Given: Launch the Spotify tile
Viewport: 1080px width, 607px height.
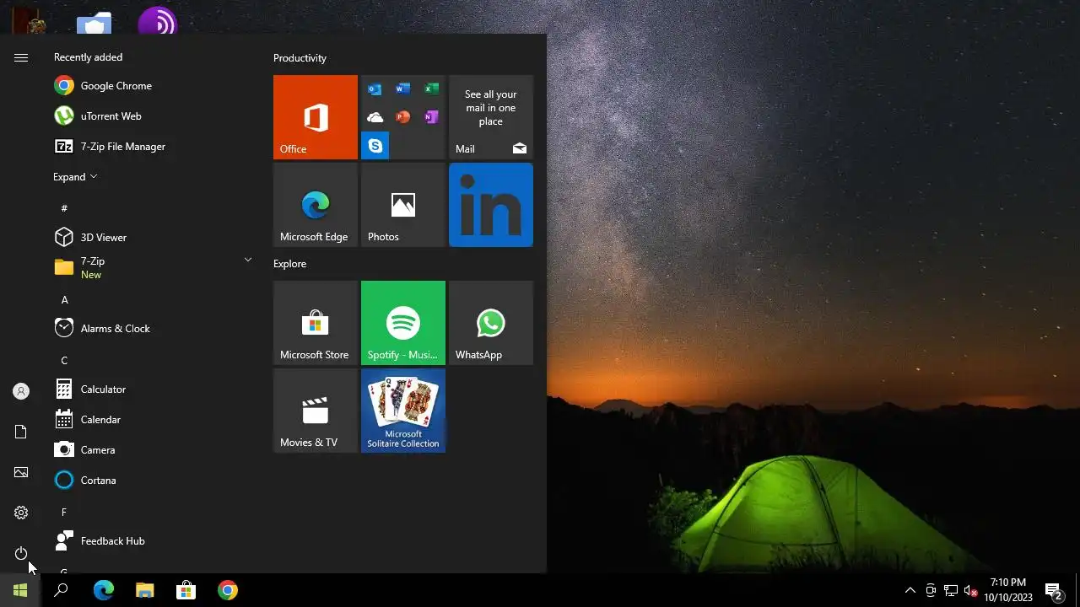Looking at the screenshot, I should [x=403, y=323].
